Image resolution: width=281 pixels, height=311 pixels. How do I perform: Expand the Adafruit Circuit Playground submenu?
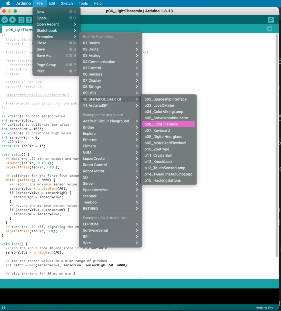coord(110,121)
